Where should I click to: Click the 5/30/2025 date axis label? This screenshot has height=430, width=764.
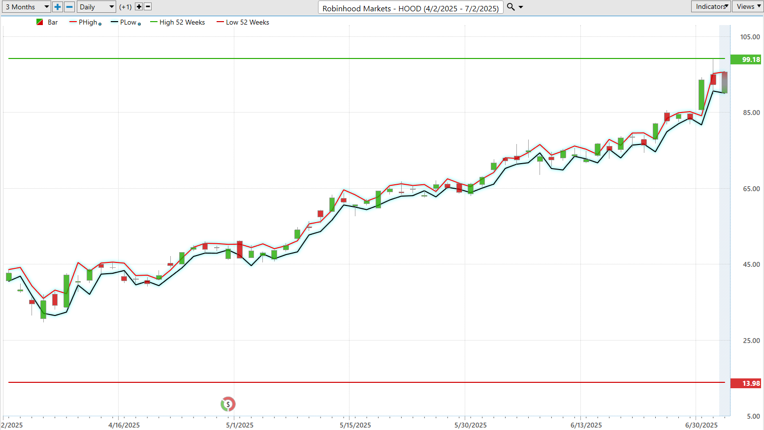coord(471,425)
